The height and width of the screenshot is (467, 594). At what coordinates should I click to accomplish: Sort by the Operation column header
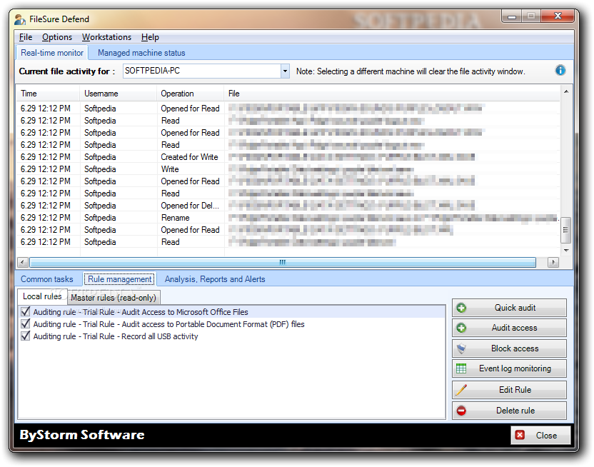tap(190, 94)
